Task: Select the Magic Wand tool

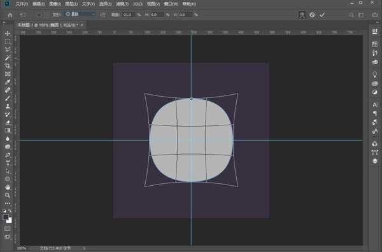Action: click(x=8, y=58)
